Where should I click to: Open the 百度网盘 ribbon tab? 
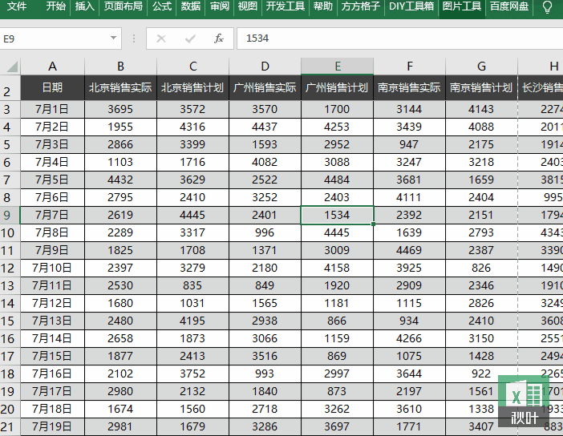click(509, 6)
